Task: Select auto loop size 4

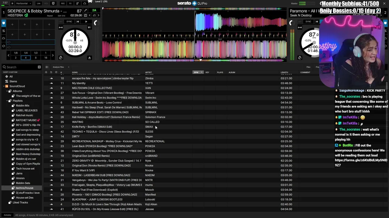Action: pos(26,58)
